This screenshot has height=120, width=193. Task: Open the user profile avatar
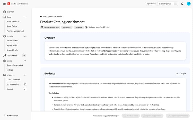coord(189,4)
